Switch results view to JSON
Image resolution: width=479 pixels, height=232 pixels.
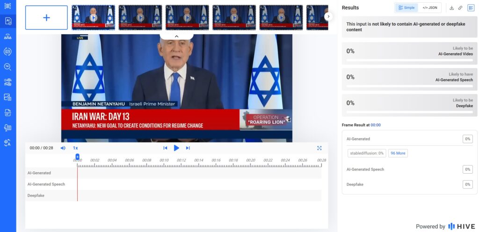pyautogui.click(x=429, y=8)
